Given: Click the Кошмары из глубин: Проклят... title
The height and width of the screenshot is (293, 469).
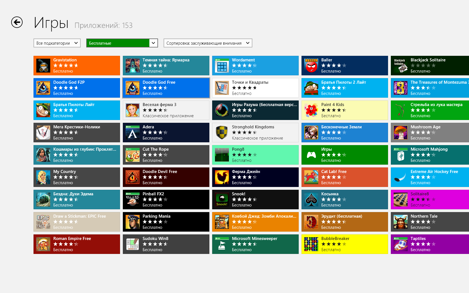Looking at the screenshot, I should pyautogui.click(x=85, y=149).
